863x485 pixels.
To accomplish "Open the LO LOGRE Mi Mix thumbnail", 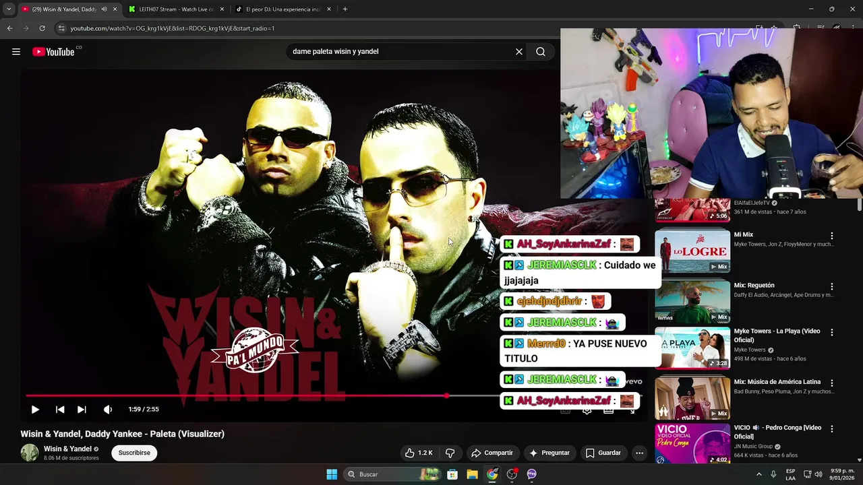I will click(x=692, y=251).
